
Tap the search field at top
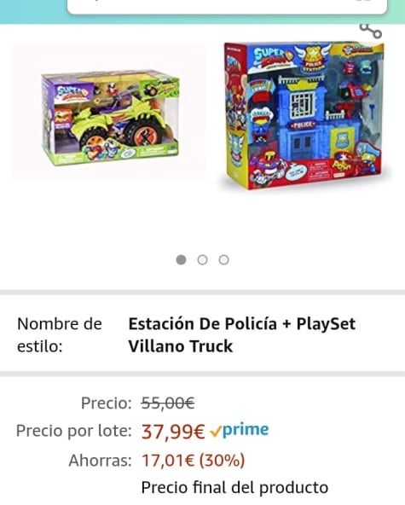[x=227, y=7]
